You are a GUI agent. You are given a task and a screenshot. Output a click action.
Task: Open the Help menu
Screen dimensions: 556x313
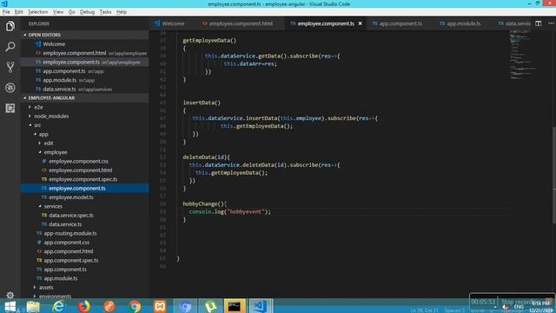click(x=122, y=11)
